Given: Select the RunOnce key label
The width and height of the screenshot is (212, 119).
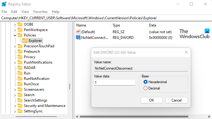Looking at the screenshot, I should (x=31, y=84).
